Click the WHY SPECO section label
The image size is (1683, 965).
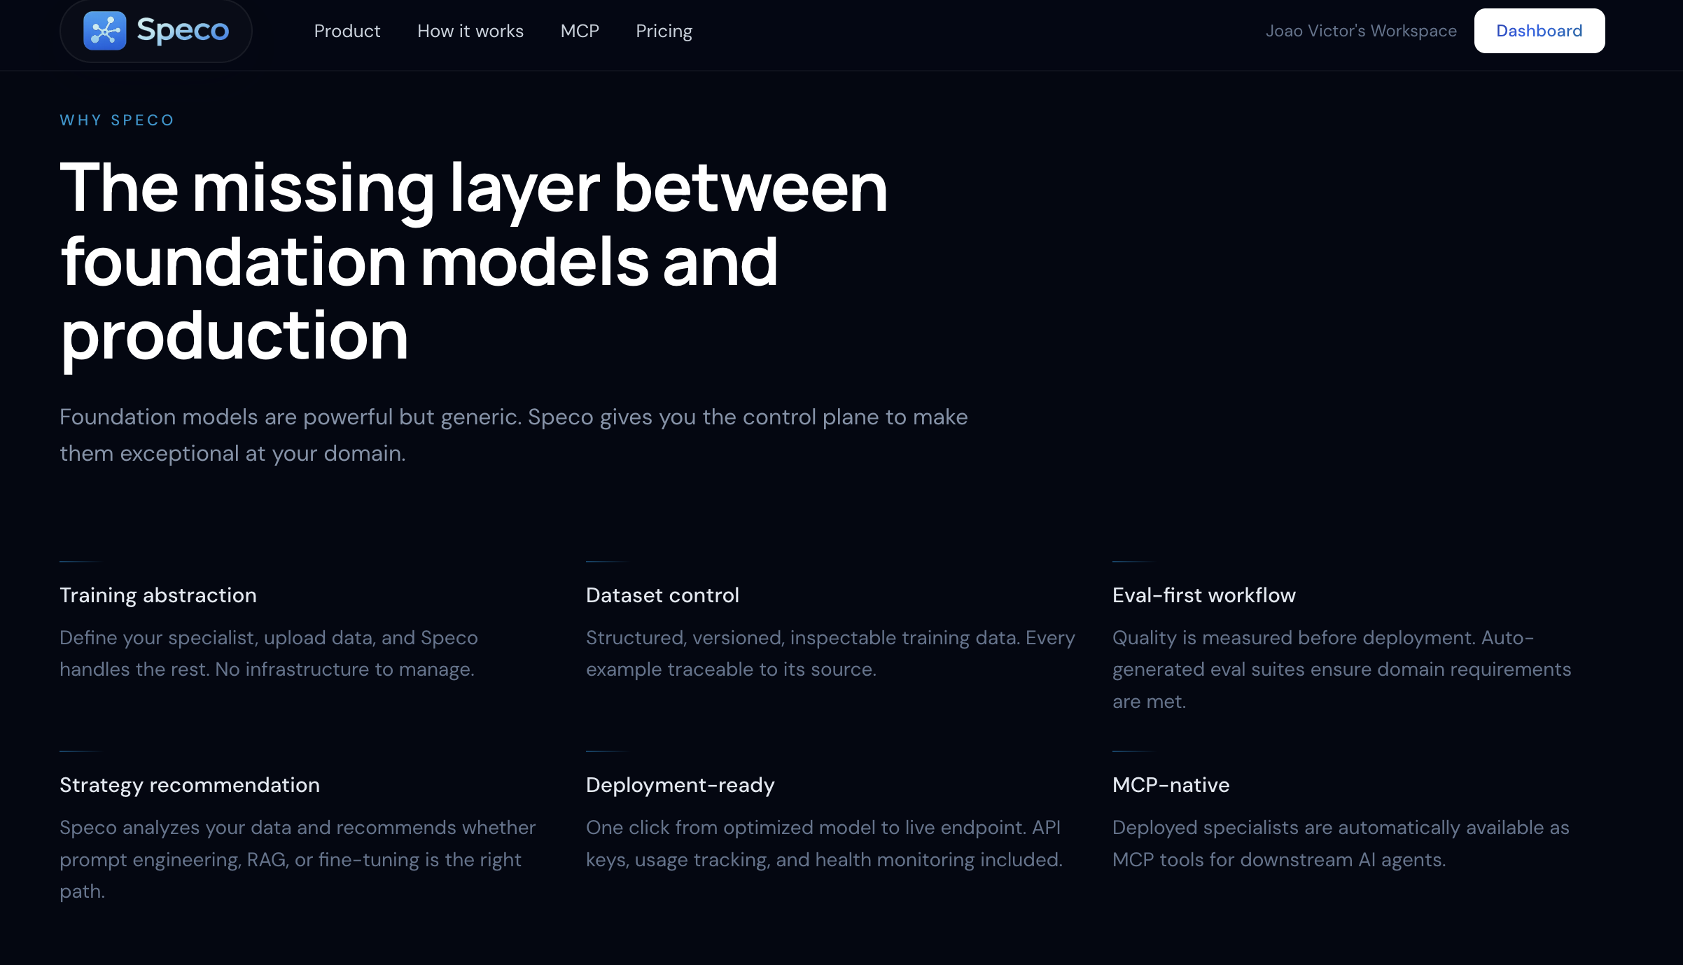[x=117, y=120]
